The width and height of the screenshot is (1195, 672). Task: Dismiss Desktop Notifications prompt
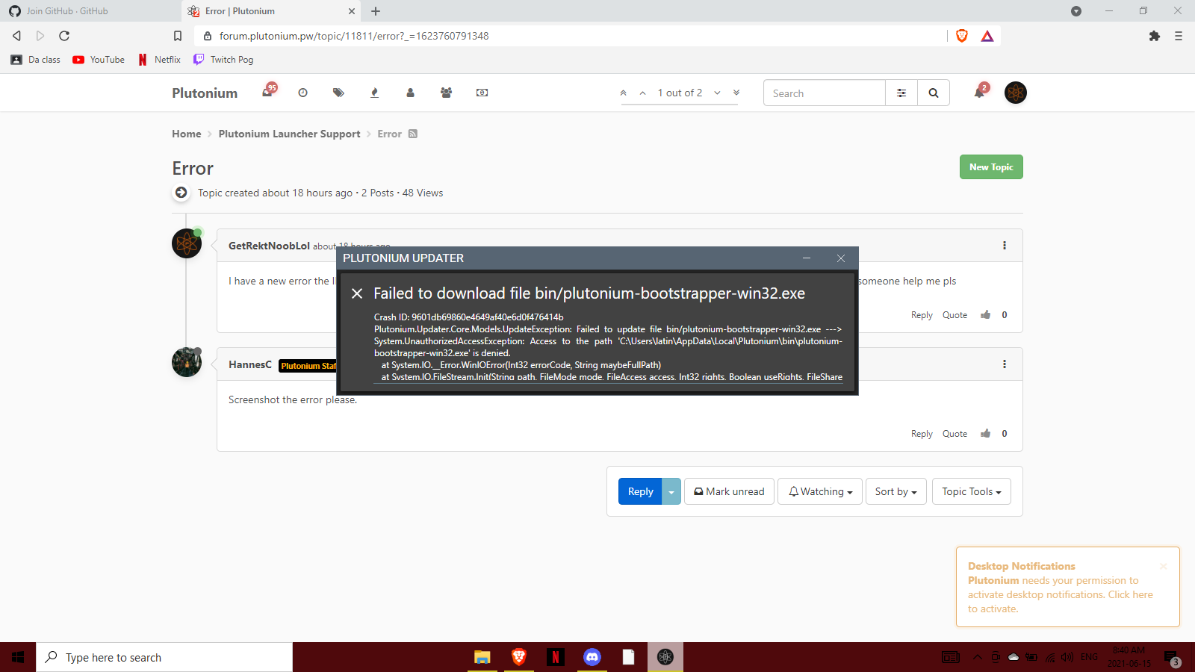1163,566
